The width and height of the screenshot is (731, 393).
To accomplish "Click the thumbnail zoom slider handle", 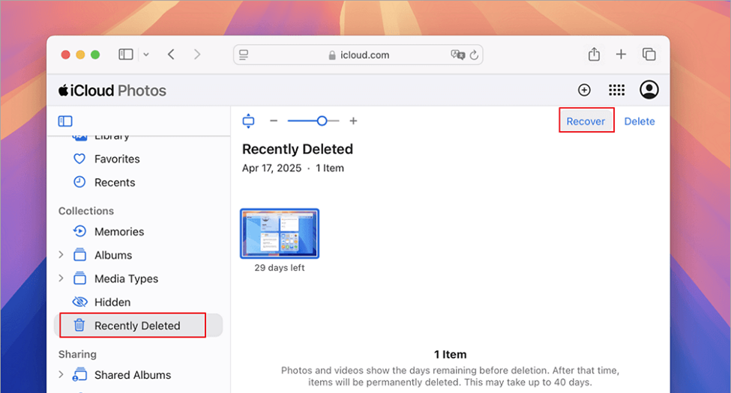I will click(322, 121).
